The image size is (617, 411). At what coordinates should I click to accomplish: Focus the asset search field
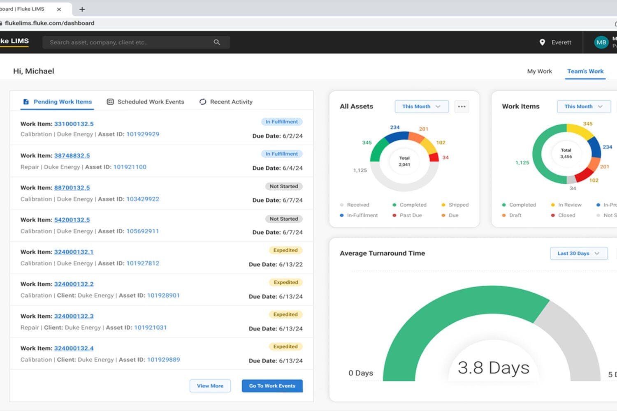(x=136, y=42)
